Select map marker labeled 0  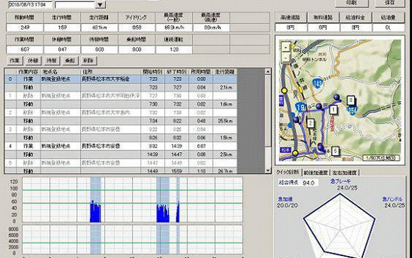click(351, 101)
